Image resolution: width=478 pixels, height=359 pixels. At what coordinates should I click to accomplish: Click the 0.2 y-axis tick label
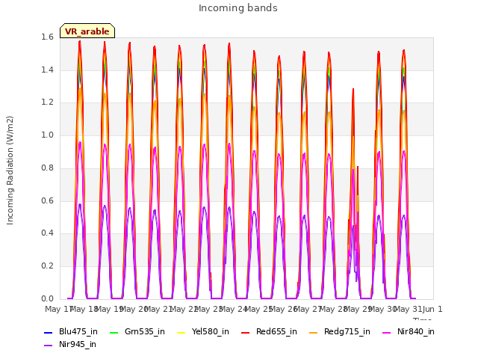[47, 266]
